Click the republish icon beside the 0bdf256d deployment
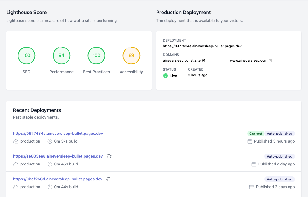Screen dimensions: 308x197 [109, 179]
